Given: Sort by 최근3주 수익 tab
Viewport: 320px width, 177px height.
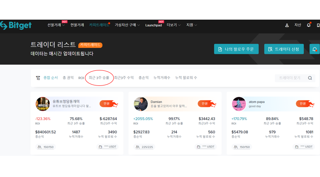Looking at the screenshot, I should (124, 78).
